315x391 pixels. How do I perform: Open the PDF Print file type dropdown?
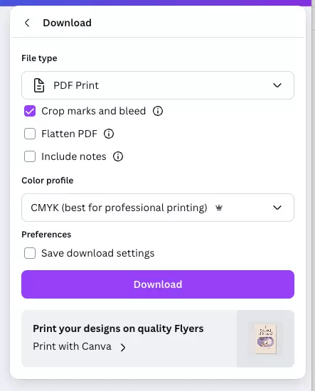tap(158, 85)
